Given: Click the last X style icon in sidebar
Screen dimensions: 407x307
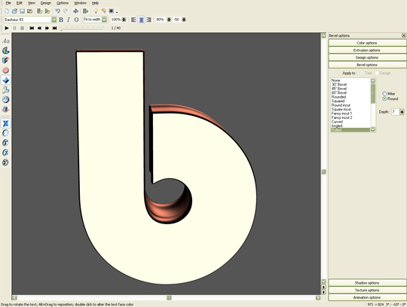Looking at the screenshot, I should tap(6, 163).
